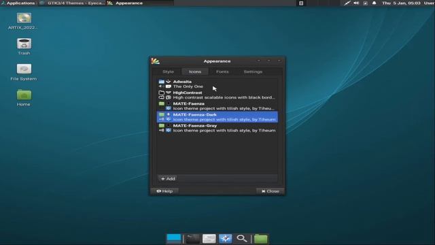Click the MATE-Faenza-Gray preview folder icon
The height and width of the screenshot is (245, 435).
click(x=162, y=125)
